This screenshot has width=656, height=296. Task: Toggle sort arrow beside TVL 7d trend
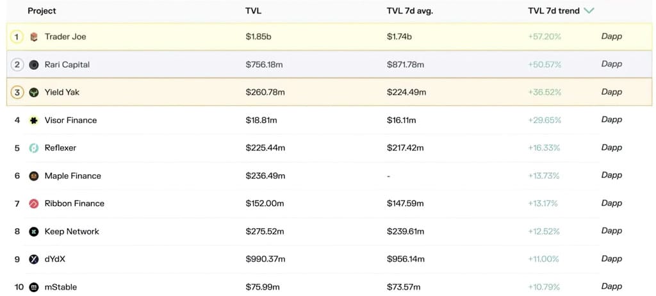pos(589,11)
